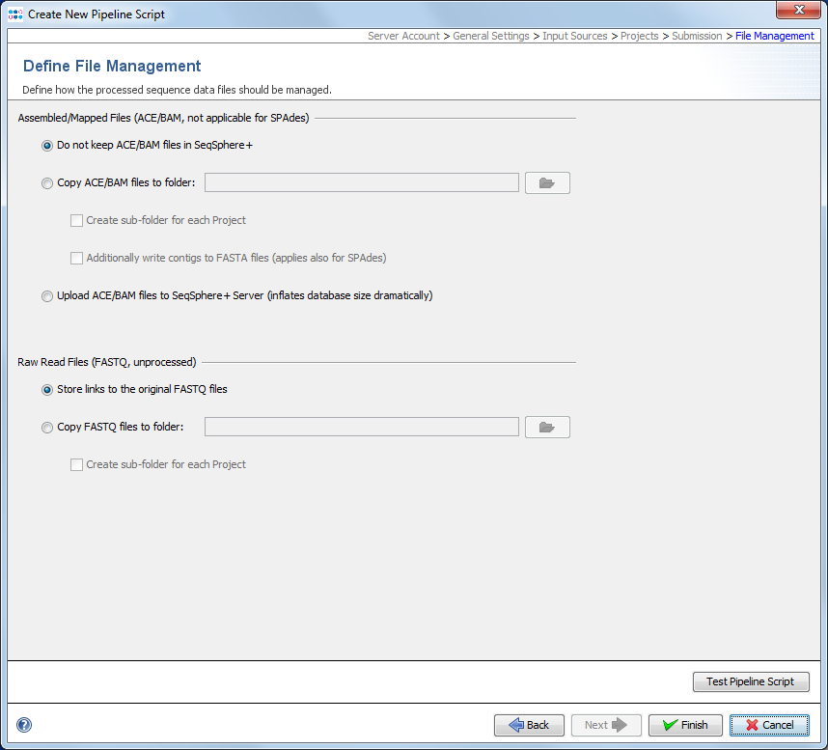
Task: Open the help icon at bottom left
Action: click(x=24, y=725)
